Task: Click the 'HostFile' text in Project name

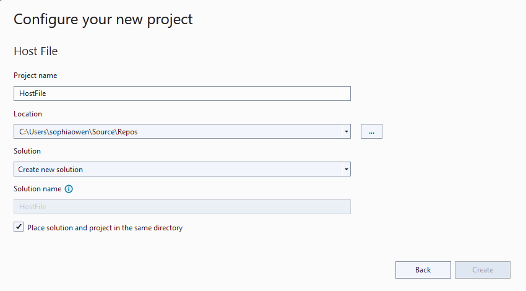Action: coord(32,93)
